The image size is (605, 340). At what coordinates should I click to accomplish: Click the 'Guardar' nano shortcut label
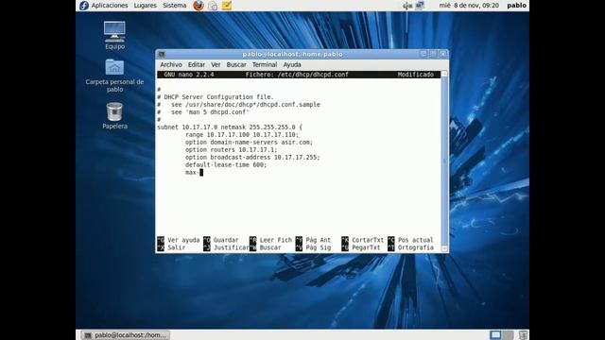[x=226, y=240]
